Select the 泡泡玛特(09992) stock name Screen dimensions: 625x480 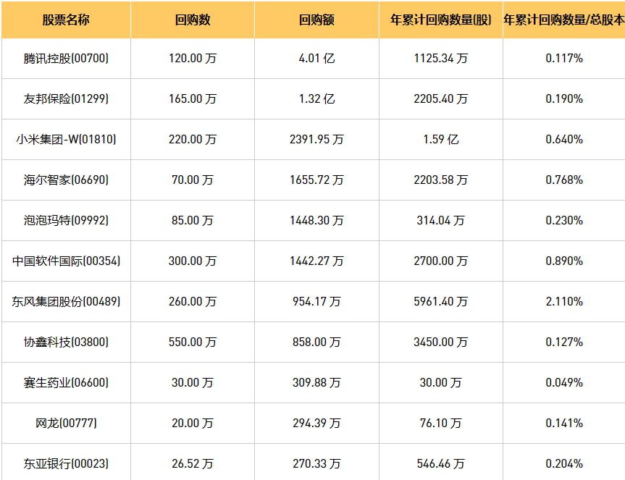coord(66,221)
